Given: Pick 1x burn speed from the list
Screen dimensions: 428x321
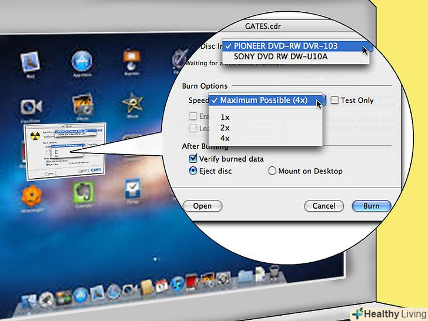Looking at the screenshot, I should point(225,117).
